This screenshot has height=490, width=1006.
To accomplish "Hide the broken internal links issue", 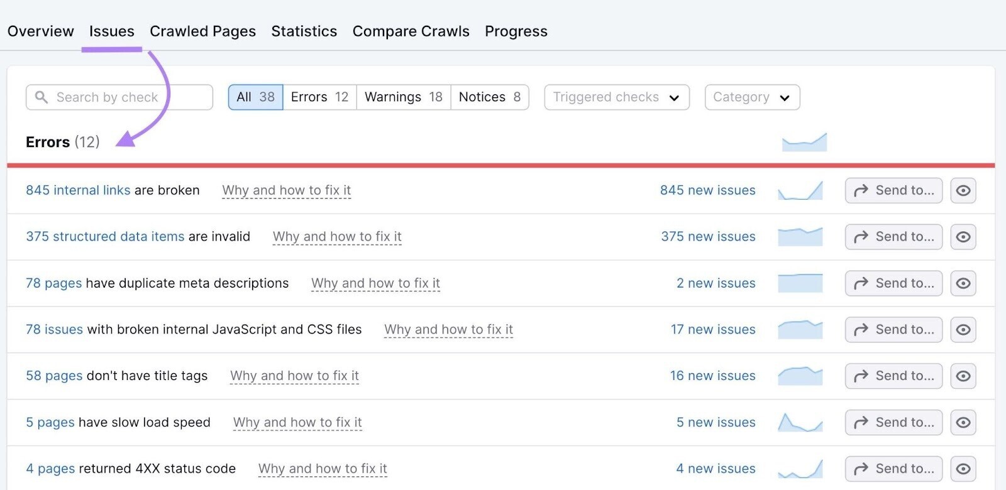I will click(963, 190).
